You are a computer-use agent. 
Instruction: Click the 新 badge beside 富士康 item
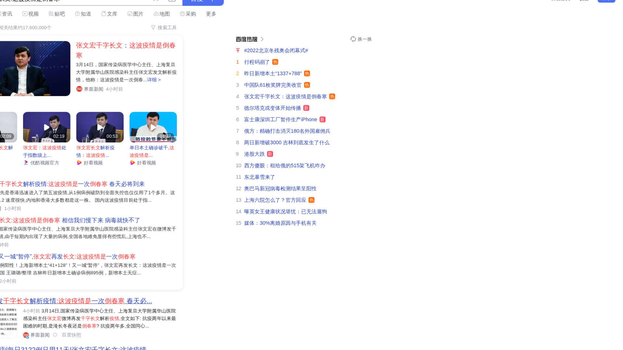point(323,120)
